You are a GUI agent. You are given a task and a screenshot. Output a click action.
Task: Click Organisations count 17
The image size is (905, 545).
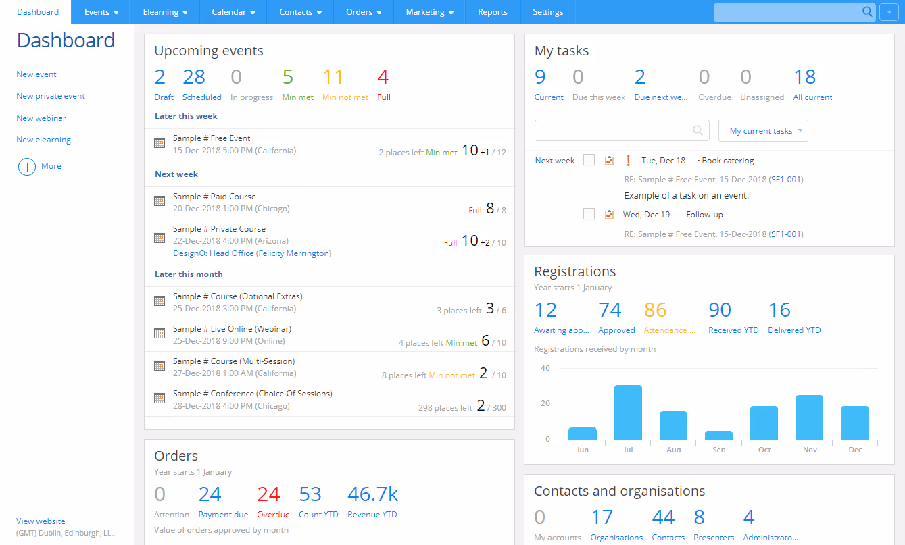coord(602,517)
